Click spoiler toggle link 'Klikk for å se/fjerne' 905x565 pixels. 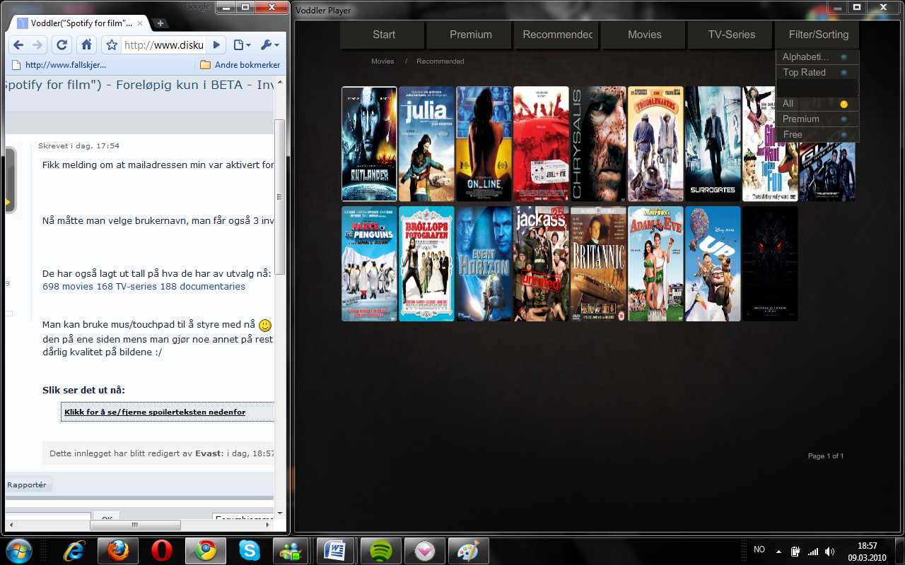155,412
